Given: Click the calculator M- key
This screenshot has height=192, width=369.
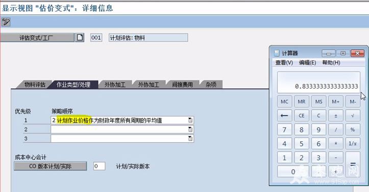Looking at the screenshot, I should 353,102.
